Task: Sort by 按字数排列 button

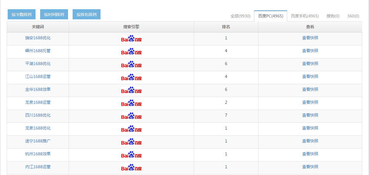Action: [x=21, y=14]
